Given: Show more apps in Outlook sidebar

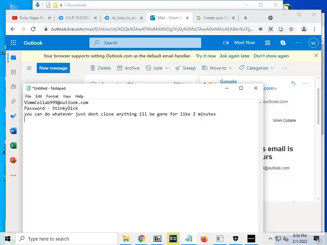Looking at the screenshot, I should click(13, 175).
